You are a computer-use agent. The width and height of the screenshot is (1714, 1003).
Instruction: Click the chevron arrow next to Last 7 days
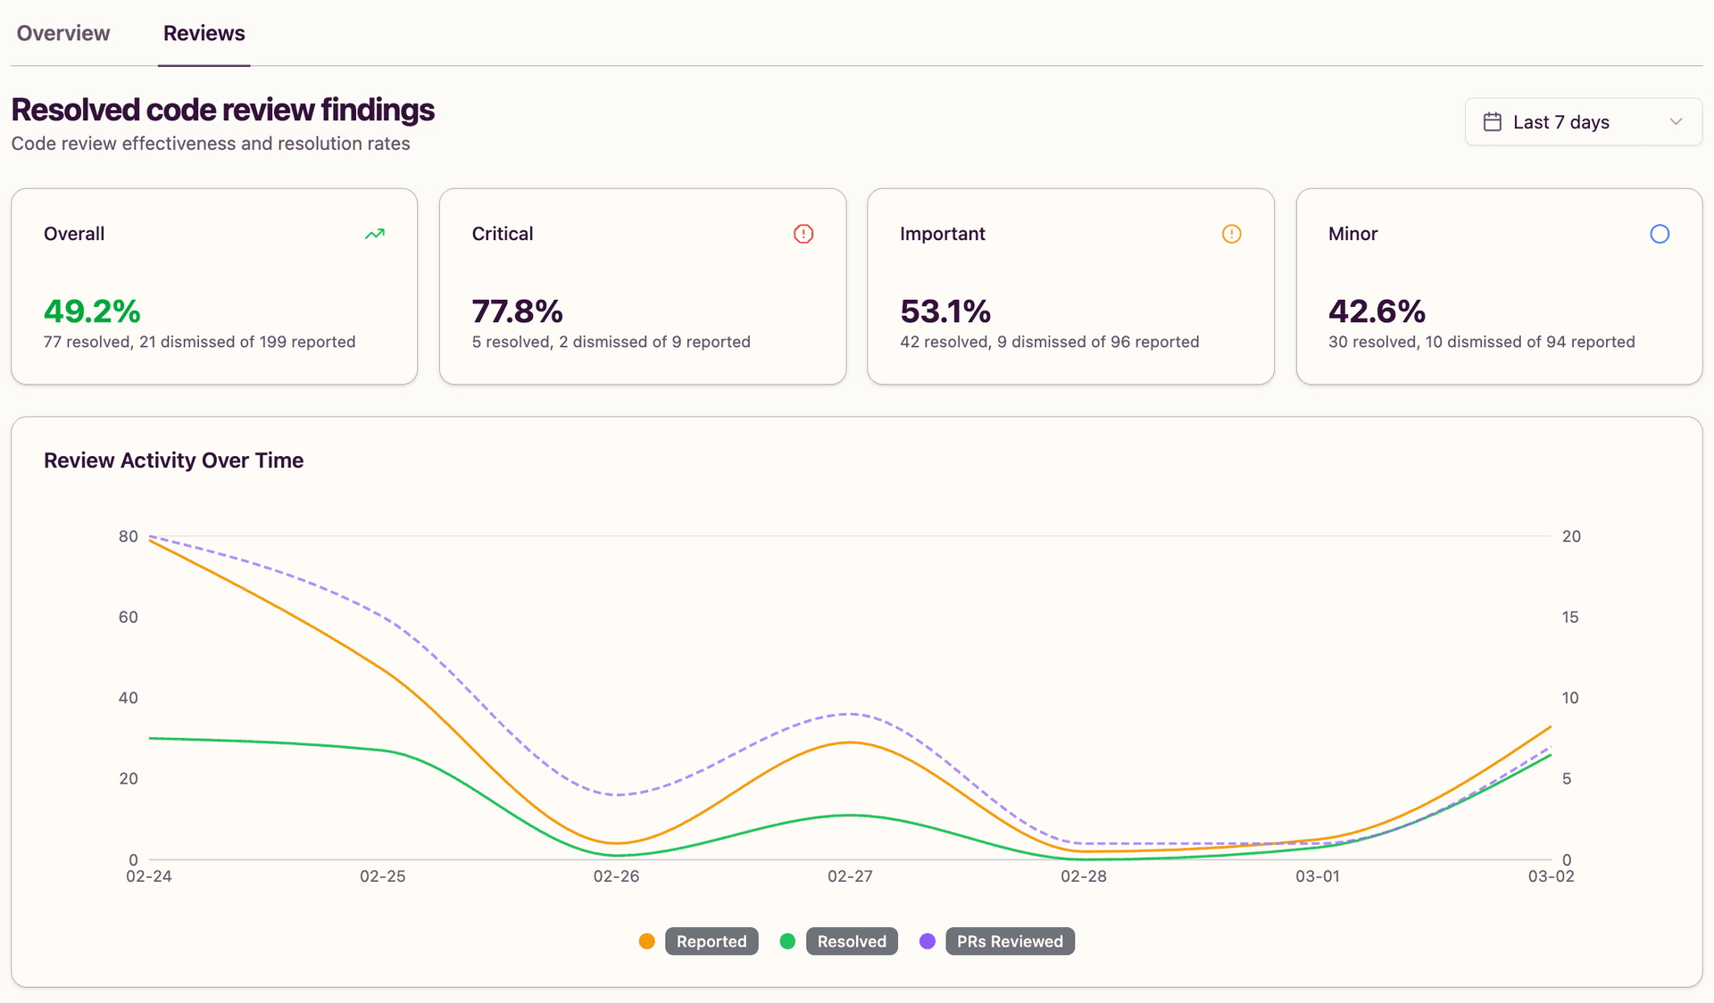click(x=1677, y=121)
